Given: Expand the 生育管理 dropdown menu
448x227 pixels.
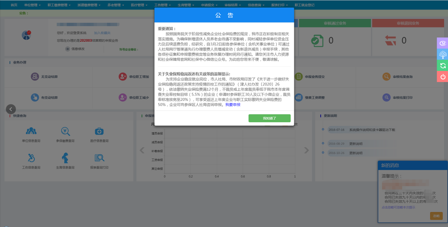Looking at the screenshot, I should pyautogui.click(x=186, y=5).
